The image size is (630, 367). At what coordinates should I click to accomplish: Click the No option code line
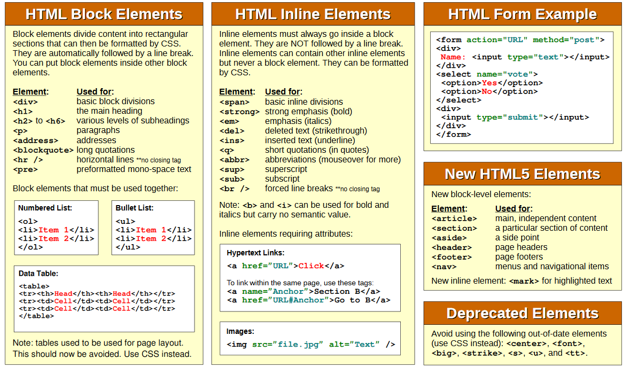(489, 91)
